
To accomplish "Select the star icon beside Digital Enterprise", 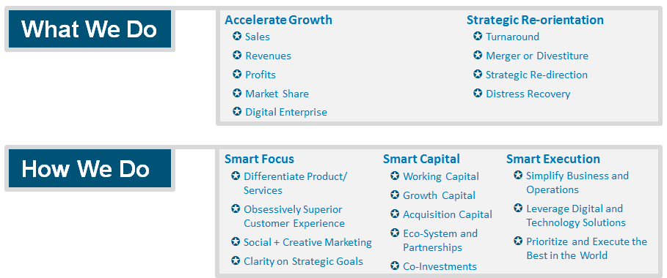I will (237, 112).
